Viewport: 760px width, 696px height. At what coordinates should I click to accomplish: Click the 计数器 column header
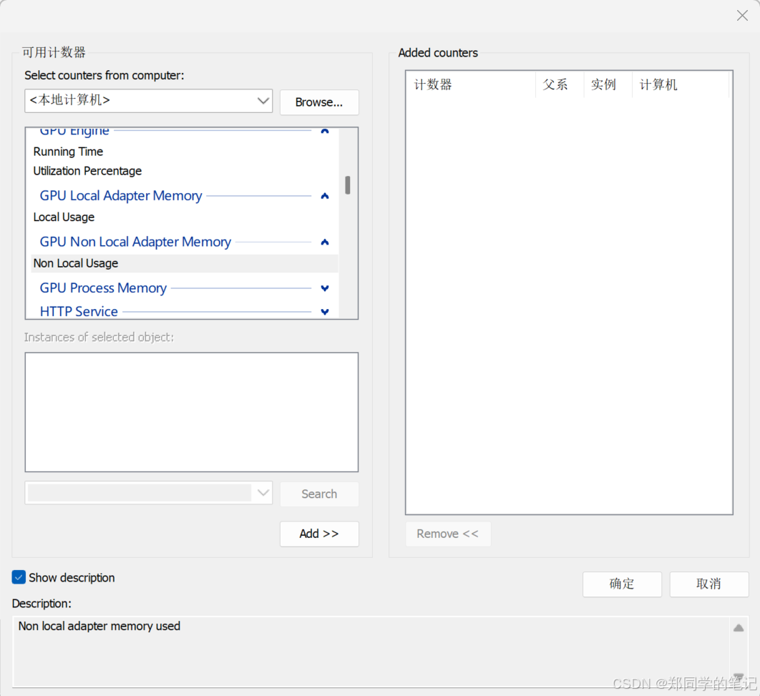point(470,84)
